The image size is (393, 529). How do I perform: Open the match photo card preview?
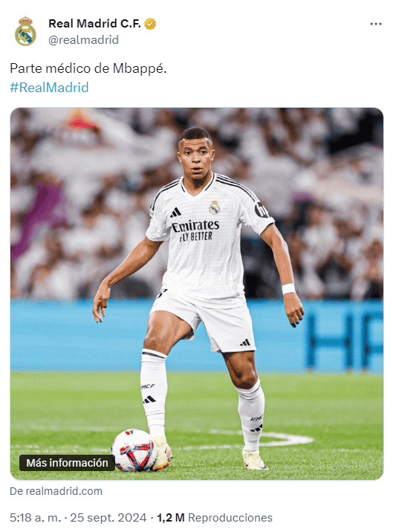(197, 293)
